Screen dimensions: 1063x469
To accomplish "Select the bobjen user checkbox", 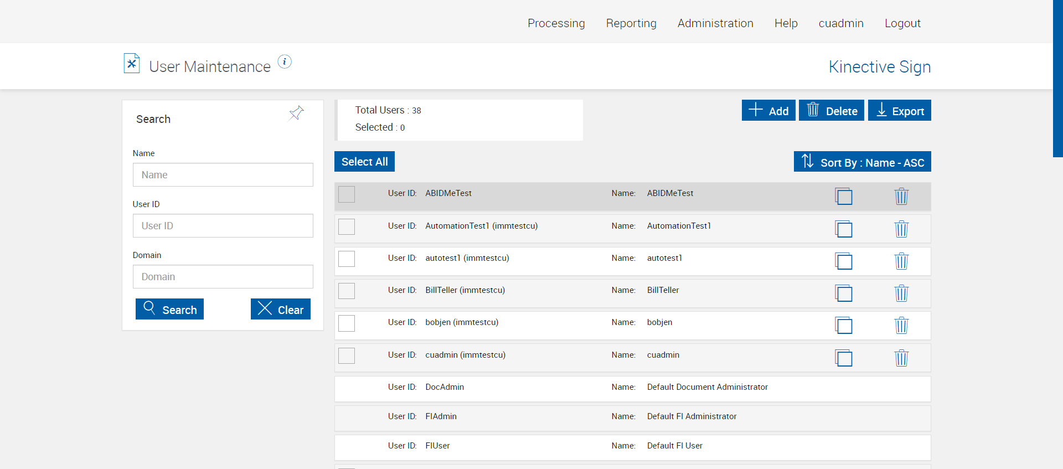I will pos(347,323).
